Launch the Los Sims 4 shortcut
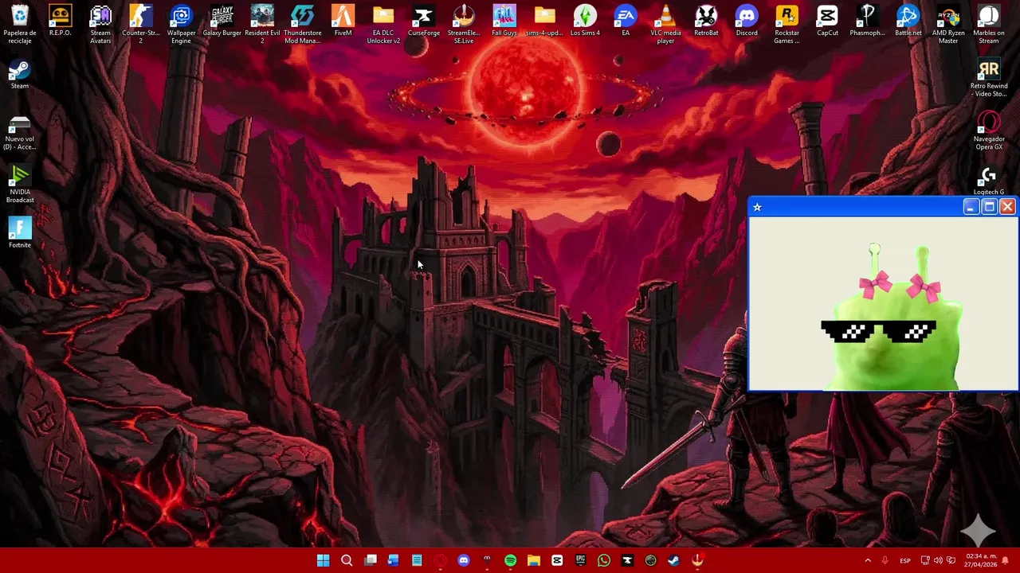The height and width of the screenshot is (573, 1020). (x=585, y=20)
